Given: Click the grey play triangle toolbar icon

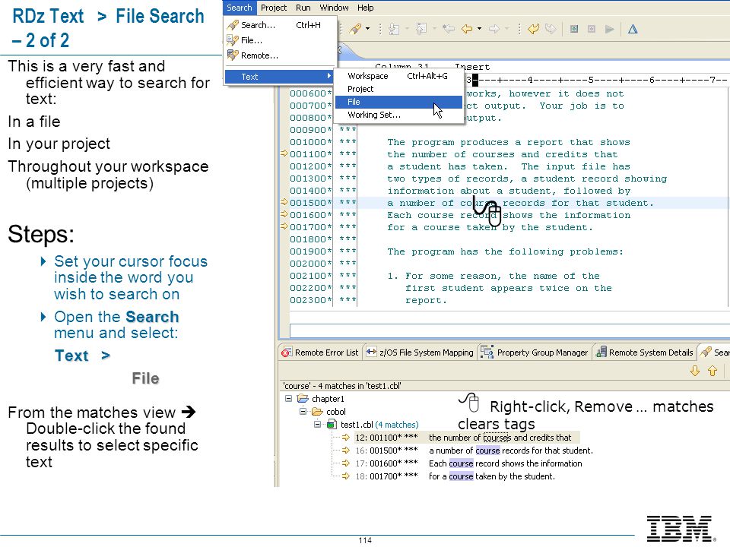Looking at the screenshot, I should (x=609, y=29).
